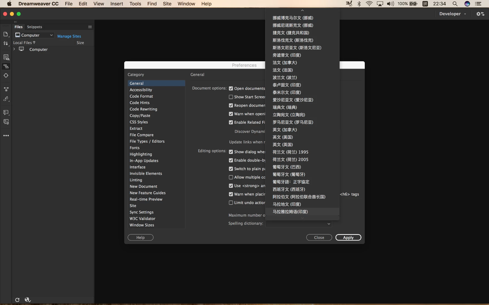Click the Remove Comment icon

pyautogui.click(x=6, y=122)
